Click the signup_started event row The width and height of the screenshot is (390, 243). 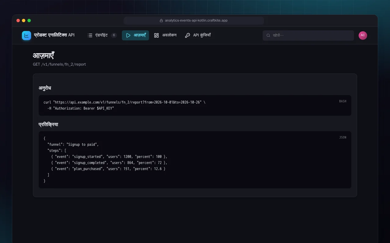click(109, 157)
